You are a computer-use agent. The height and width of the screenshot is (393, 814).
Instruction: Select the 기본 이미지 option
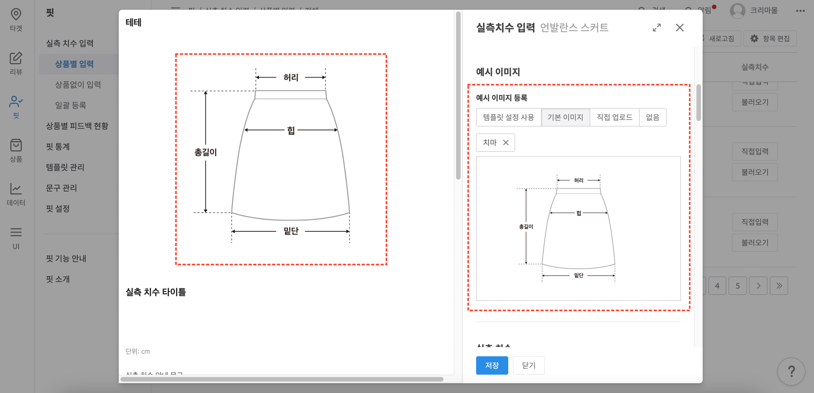click(x=565, y=117)
